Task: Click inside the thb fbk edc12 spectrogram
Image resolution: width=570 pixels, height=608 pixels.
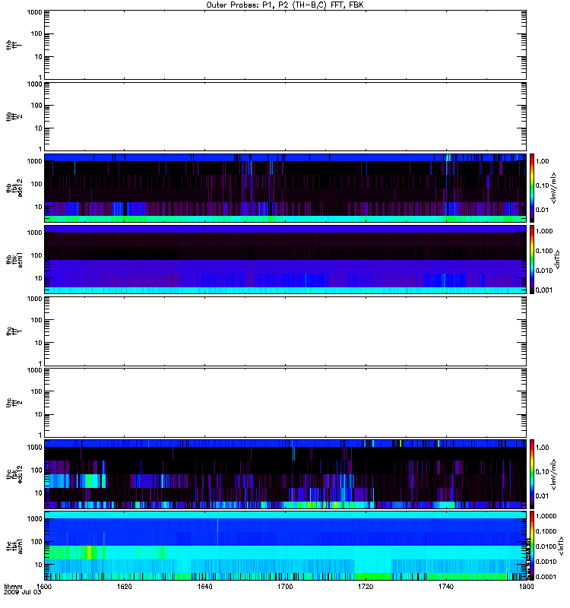Action: pos(285,188)
